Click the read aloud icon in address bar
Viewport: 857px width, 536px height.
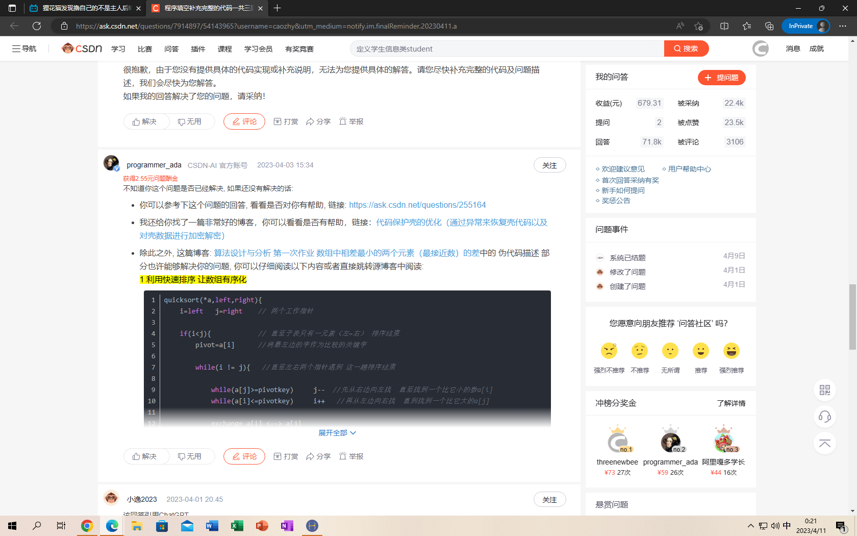pyautogui.click(x=680, y=26)
